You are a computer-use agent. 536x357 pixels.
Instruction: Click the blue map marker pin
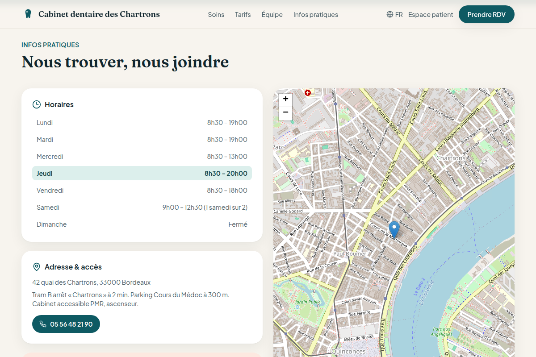[394, 229]
